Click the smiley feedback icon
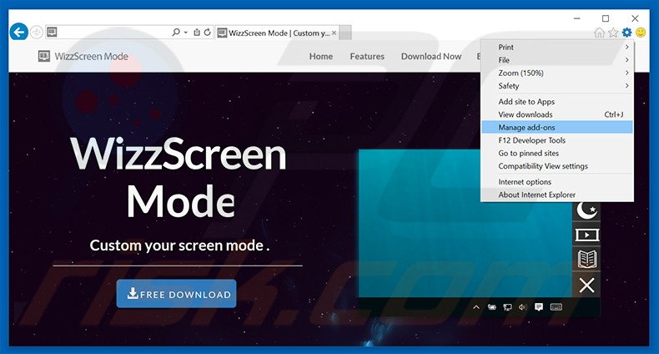Screen dimensions: 659x354 point(641,33)
